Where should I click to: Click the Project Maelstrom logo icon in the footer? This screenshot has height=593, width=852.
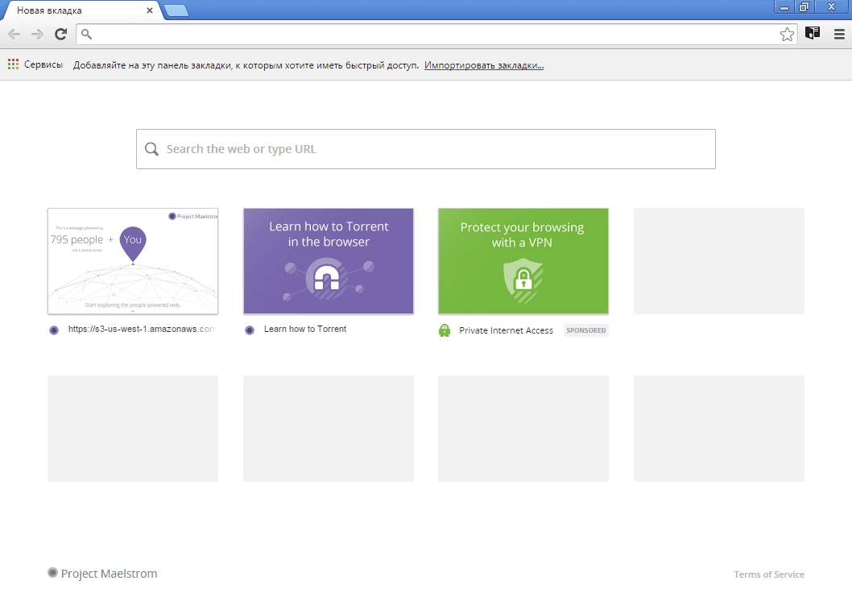point(52,572)
